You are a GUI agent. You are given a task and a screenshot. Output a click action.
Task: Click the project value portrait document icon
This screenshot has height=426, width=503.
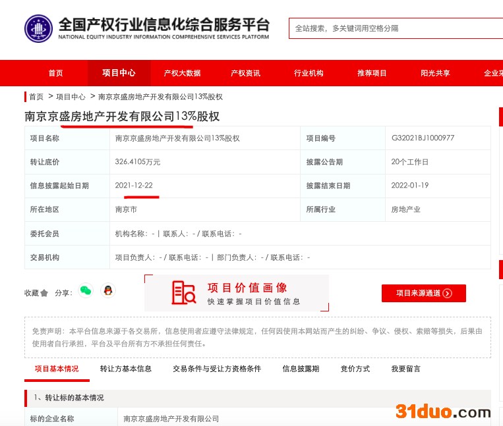point(184,293)
